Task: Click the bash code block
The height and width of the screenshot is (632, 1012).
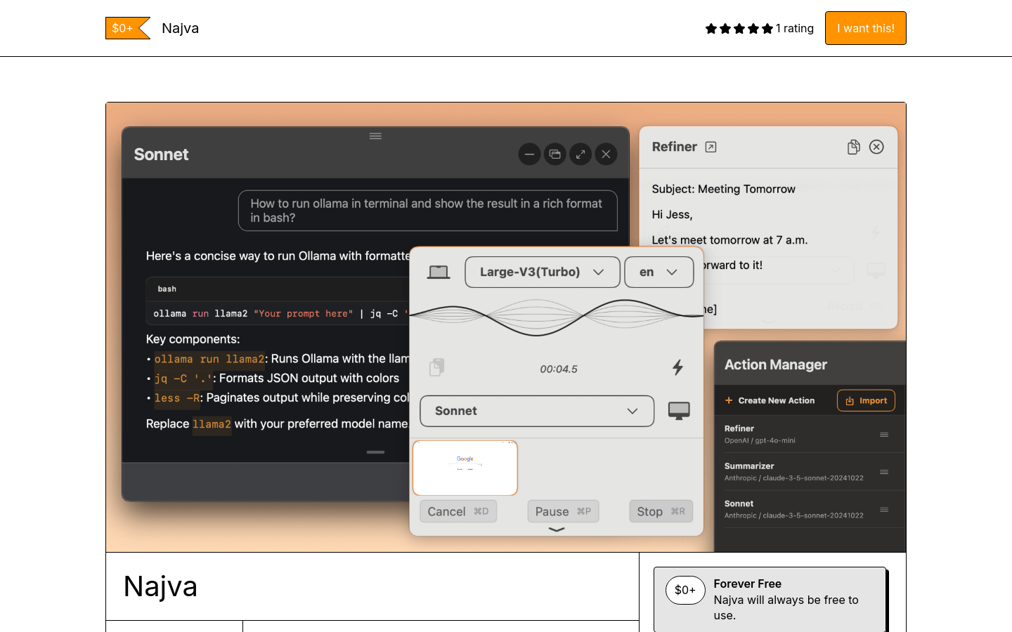Action: (278, 301)
